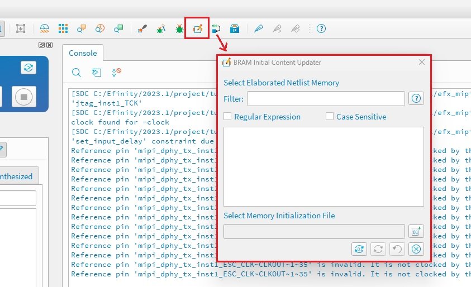This screenshot has height=287, width=471.
Task: Open the debugger bug with wand icon
Action: point(161,28)
